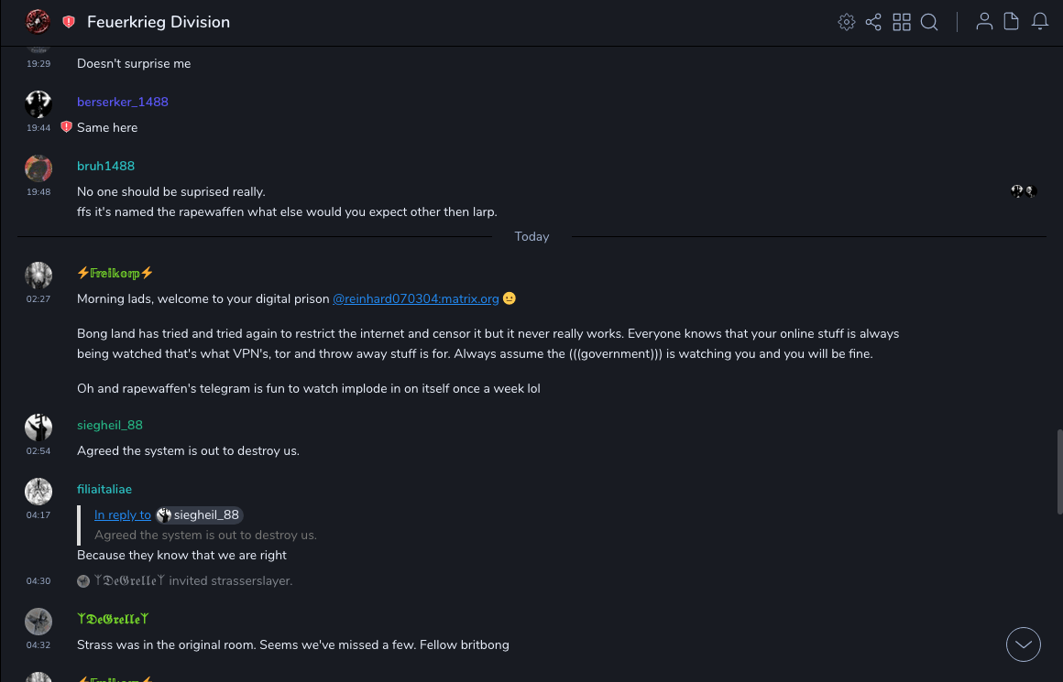This screenshot has height=682, width=1063.
Task: Click the share room icon
Action: click(873, 22)
